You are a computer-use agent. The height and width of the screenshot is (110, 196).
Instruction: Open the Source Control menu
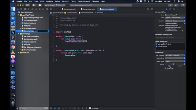(84, 1)
